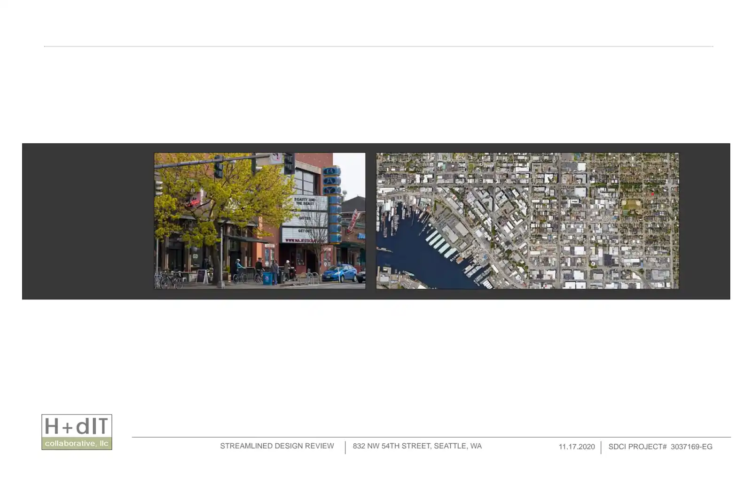Select the 'STREAMLINED DESIGN REVIEW' footer text

pos(277,446)
